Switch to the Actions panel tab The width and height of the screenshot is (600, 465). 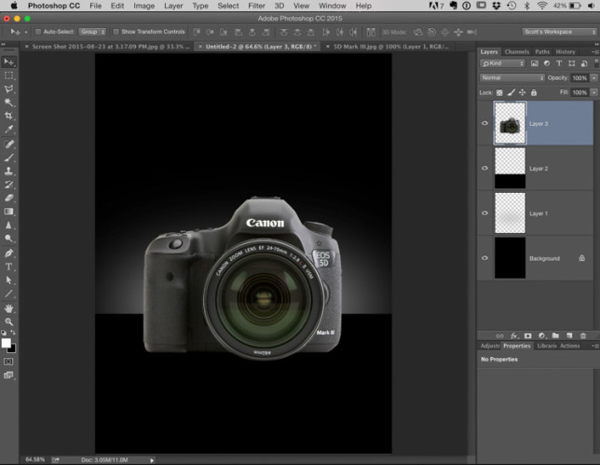pyautogui.click(x=570, y=346)
